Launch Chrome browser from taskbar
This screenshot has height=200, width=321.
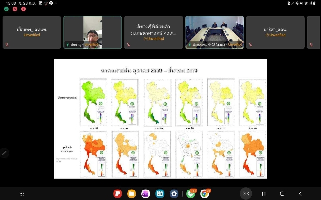point(204,194)
